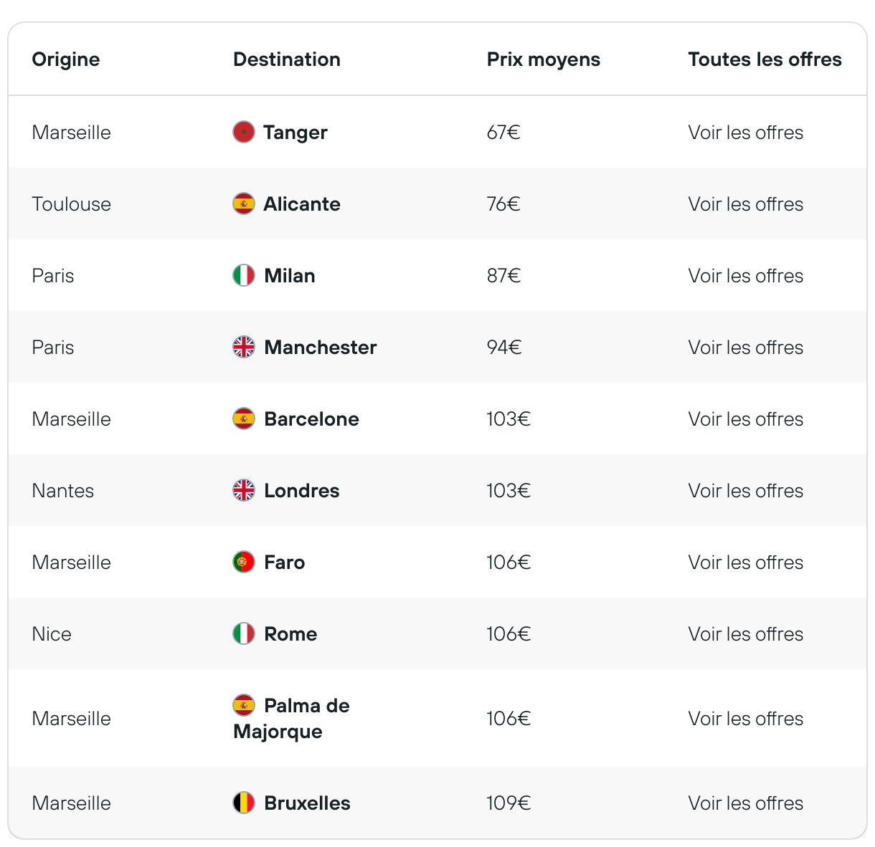The image size is (875, 847).
Task: Click the Morocco flag icon beside Tanger
Action: [244, 132]
